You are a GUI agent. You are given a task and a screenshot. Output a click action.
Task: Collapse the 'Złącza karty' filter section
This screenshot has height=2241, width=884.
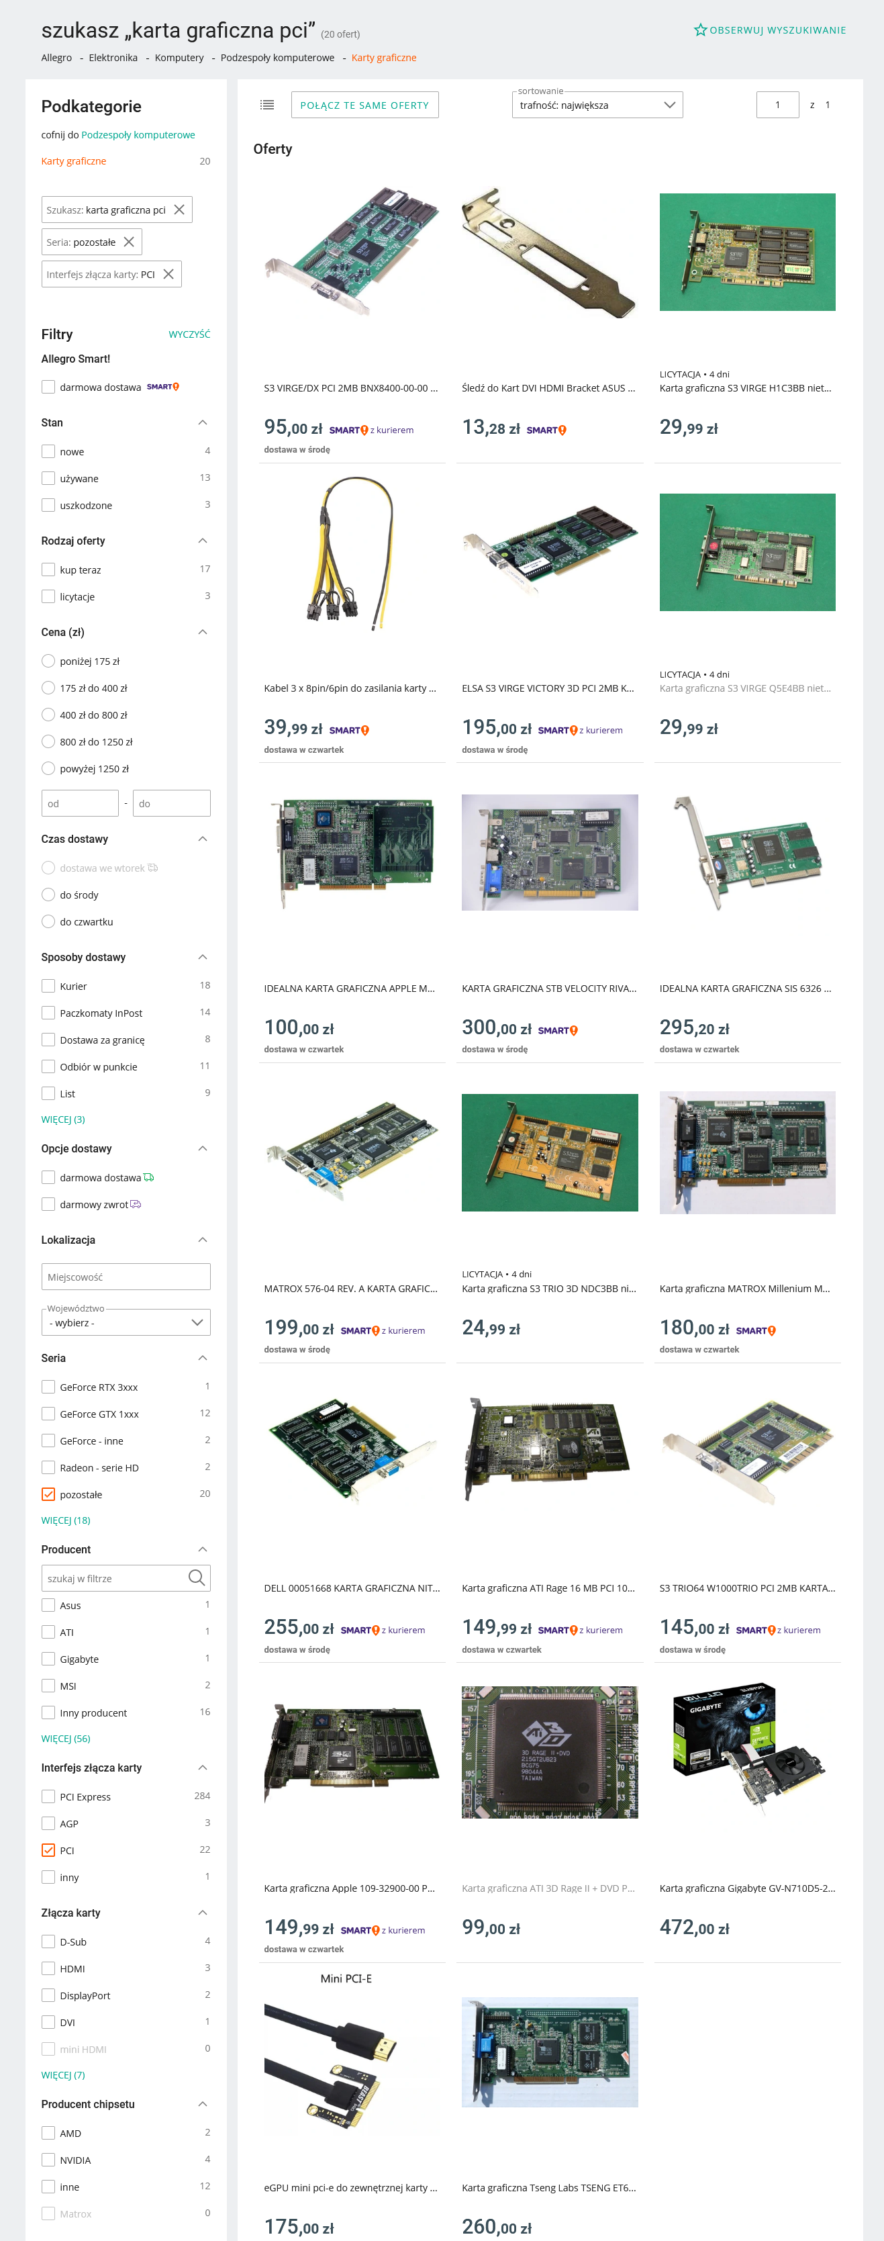click(x=203, y=1912)
